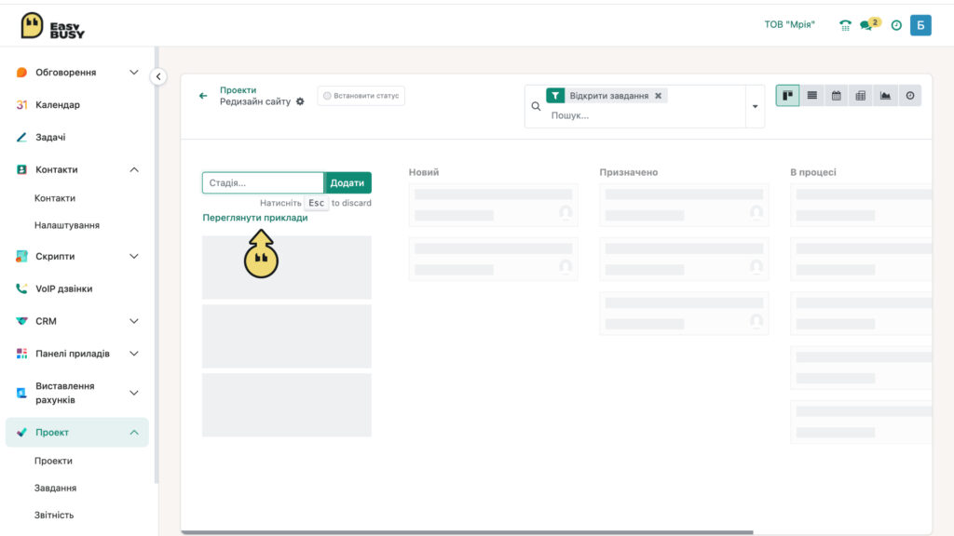Open VoIP дзвінки in the sidebar
Image resolution: width=954 pixels, height=536 pixels.
pyautogui.click(x=64, y=288)
